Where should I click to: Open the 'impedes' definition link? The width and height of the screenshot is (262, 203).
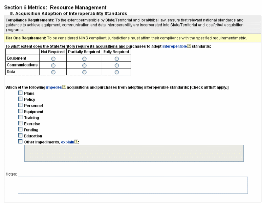coord(54,87)
